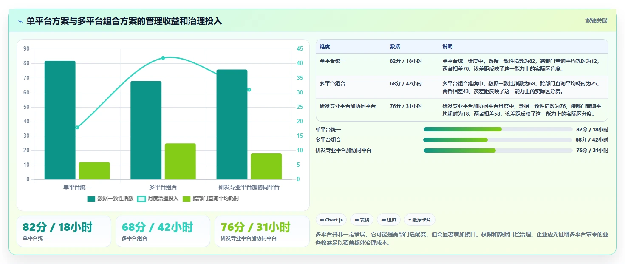Toggle 数据一致性指数 legend item

coord(110,199)
